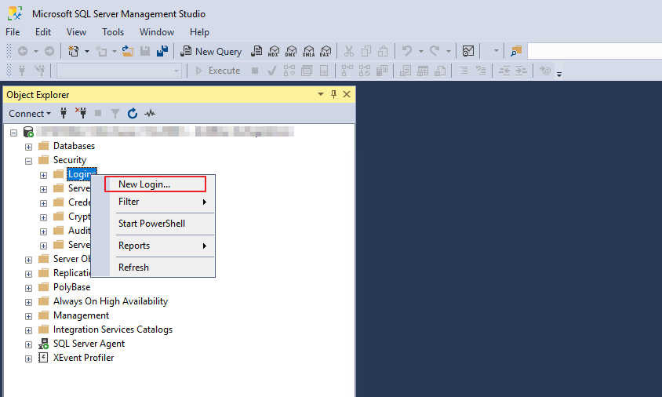The image size is (662, 397).
Task: Select the SQL Server Agent item
Action: 89,344
